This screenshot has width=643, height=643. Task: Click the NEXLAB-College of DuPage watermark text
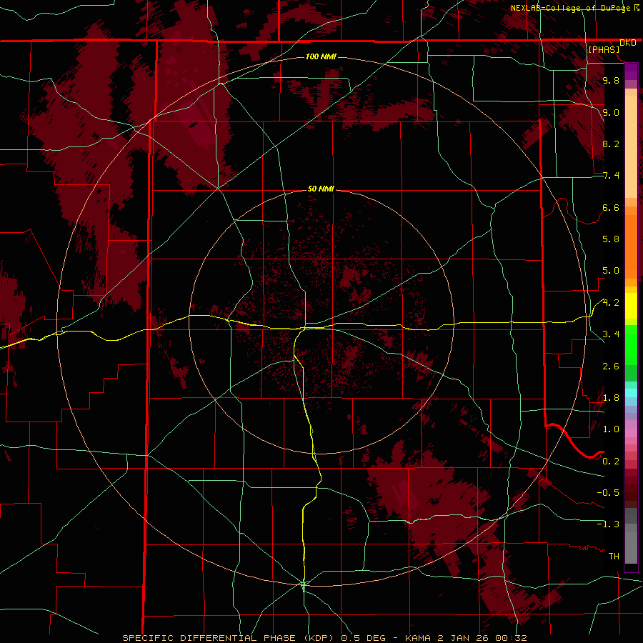572,8
